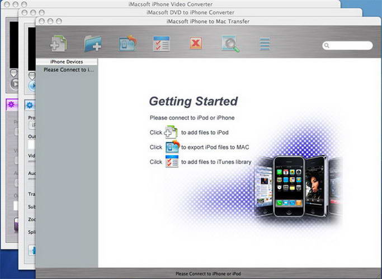Image resolution: width=382 pixels, height=279 pixels.
Task: Click purple gear icon in iPhone Video Converter
Action: point(11,104)
